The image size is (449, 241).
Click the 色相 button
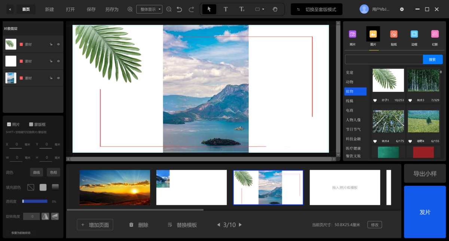pos(53,172)
